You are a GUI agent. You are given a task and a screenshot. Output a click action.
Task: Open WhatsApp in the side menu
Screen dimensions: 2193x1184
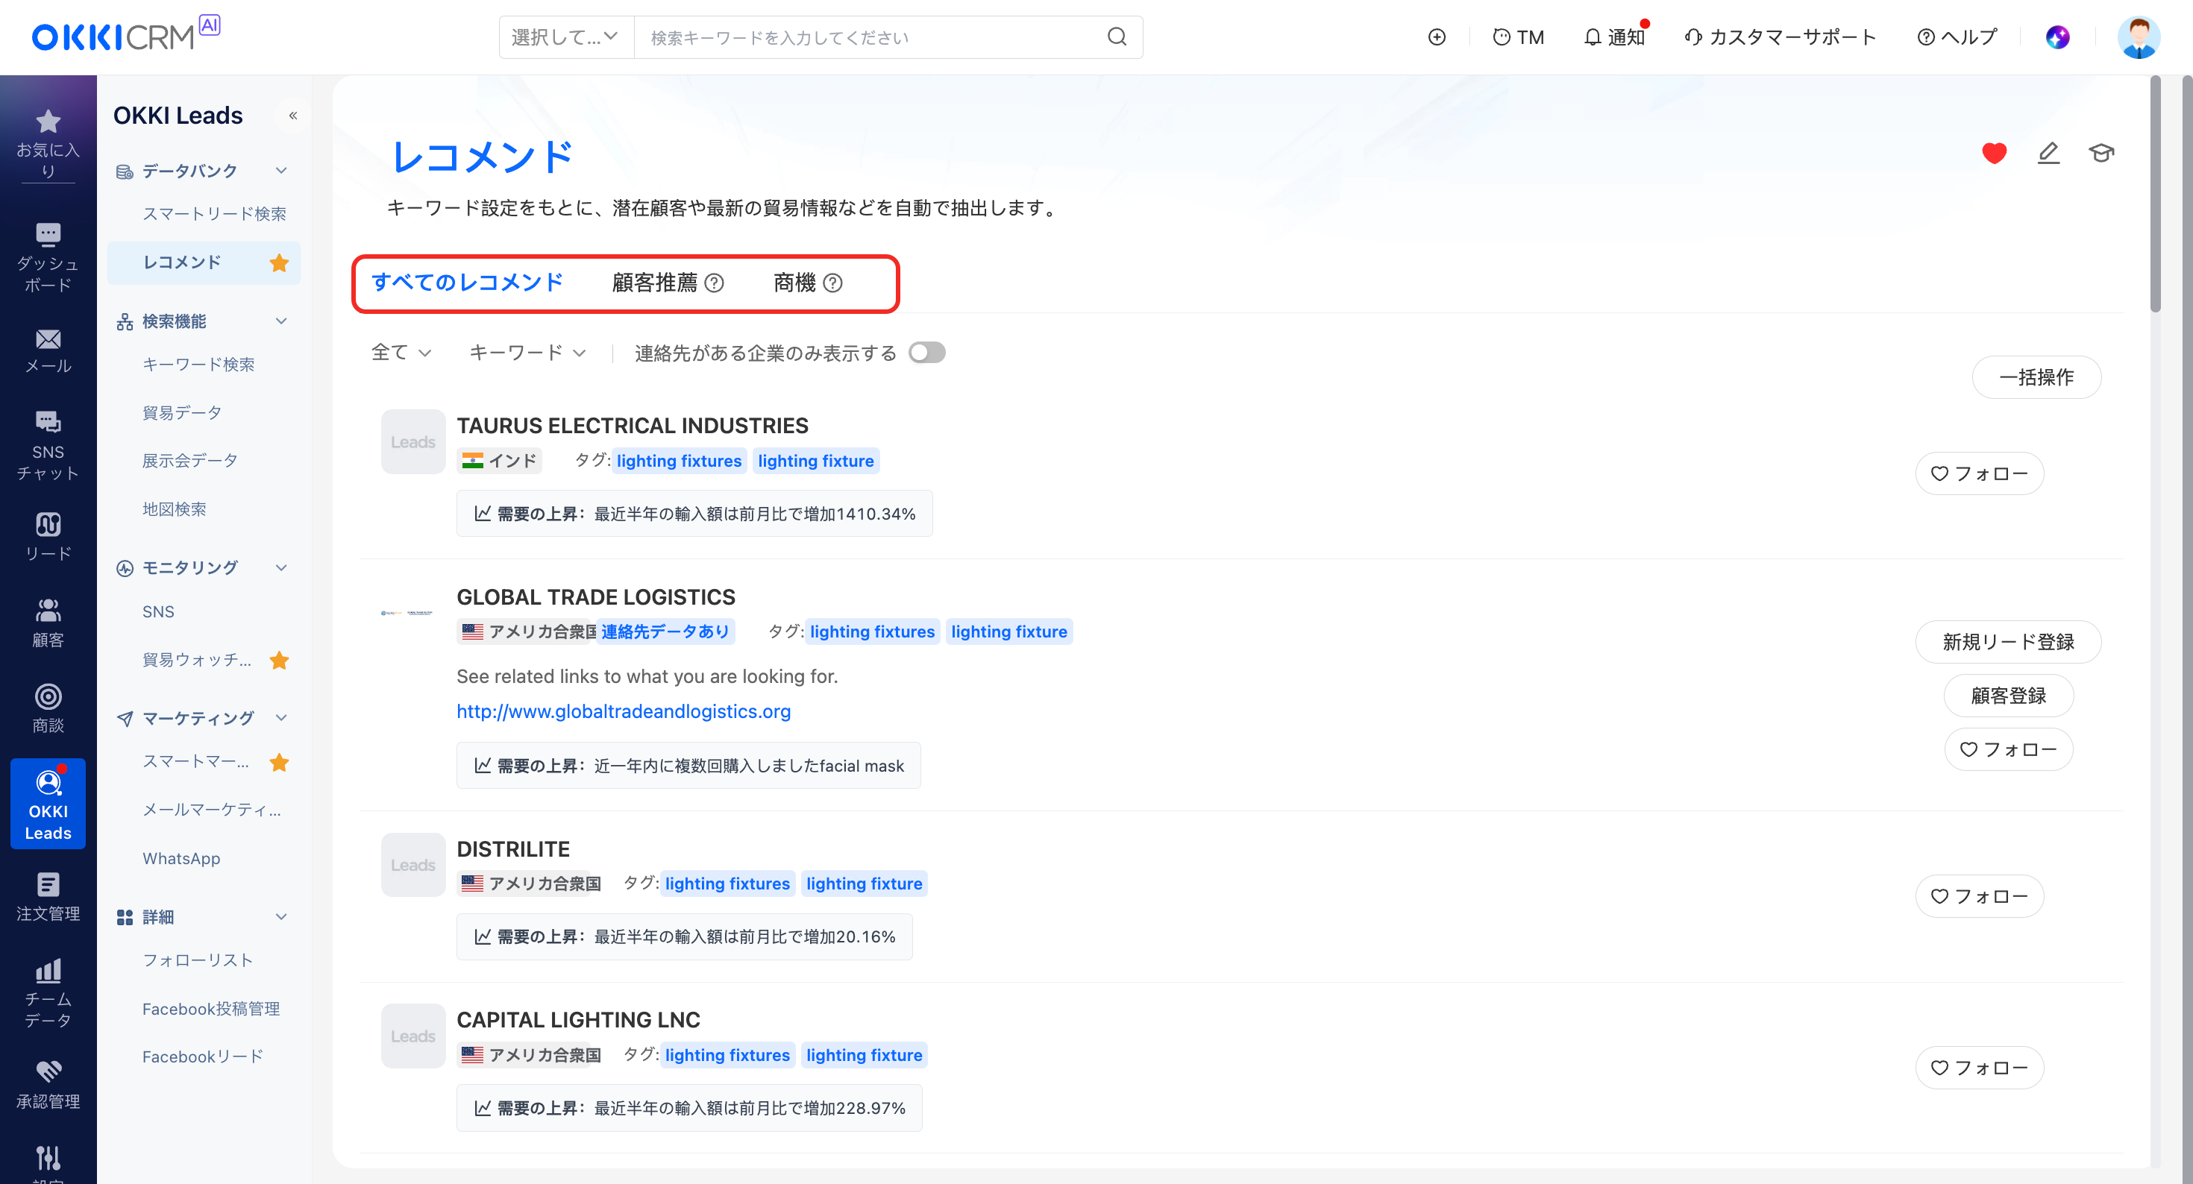[181, 858]
